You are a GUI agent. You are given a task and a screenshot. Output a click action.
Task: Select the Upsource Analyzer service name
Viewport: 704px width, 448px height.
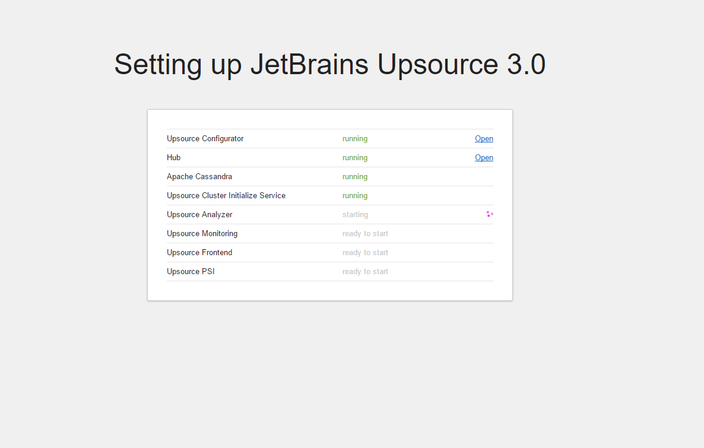tap(199, 215)
